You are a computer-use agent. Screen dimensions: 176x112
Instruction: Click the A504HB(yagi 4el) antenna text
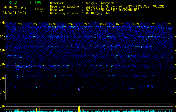(x=99, y=13)
